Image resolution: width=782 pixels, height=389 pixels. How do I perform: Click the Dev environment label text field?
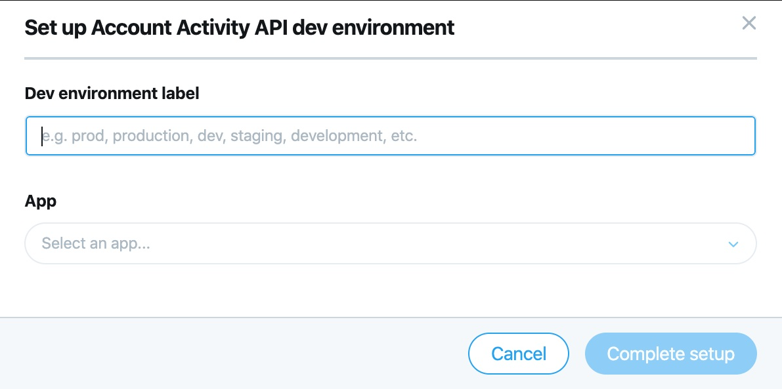[391, 136]
